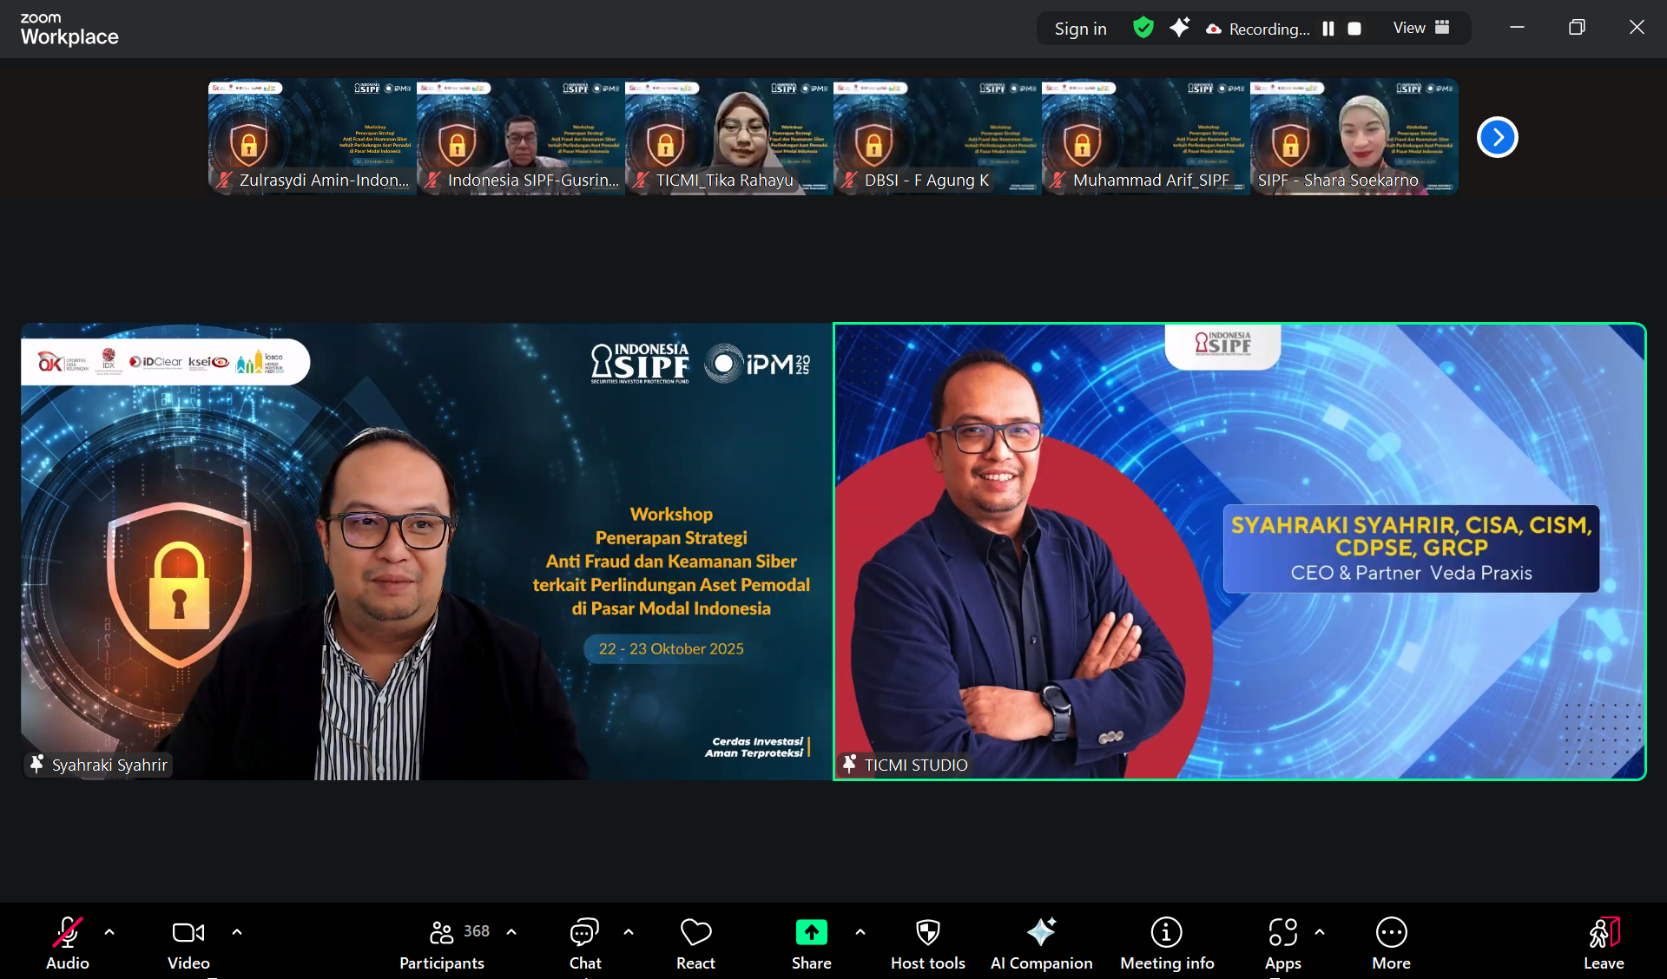Open the Participants panel
This screenshot has height=979, width=1667.
[442, 943]
